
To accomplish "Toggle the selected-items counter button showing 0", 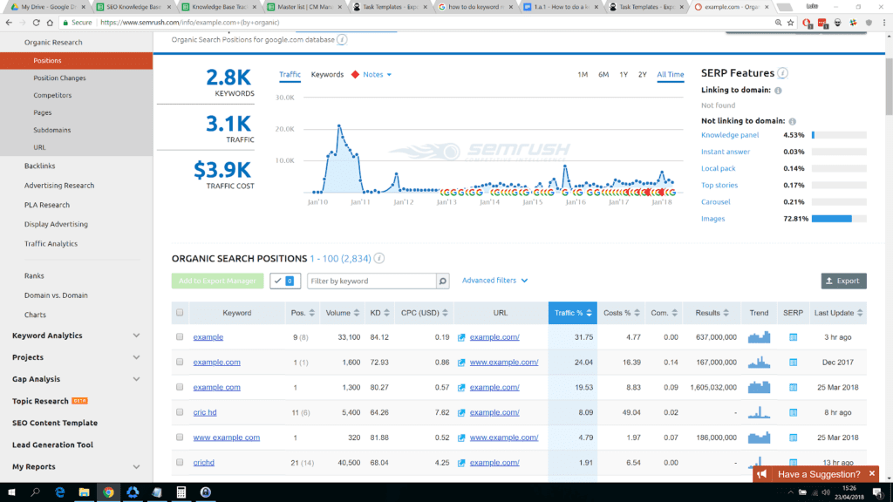I will (285, 282).
